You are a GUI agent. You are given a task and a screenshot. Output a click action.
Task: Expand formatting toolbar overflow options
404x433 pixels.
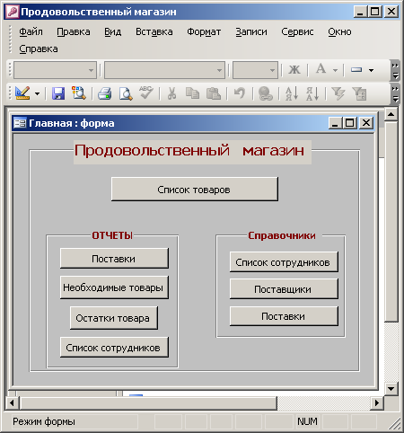click(x=395, y=70)
